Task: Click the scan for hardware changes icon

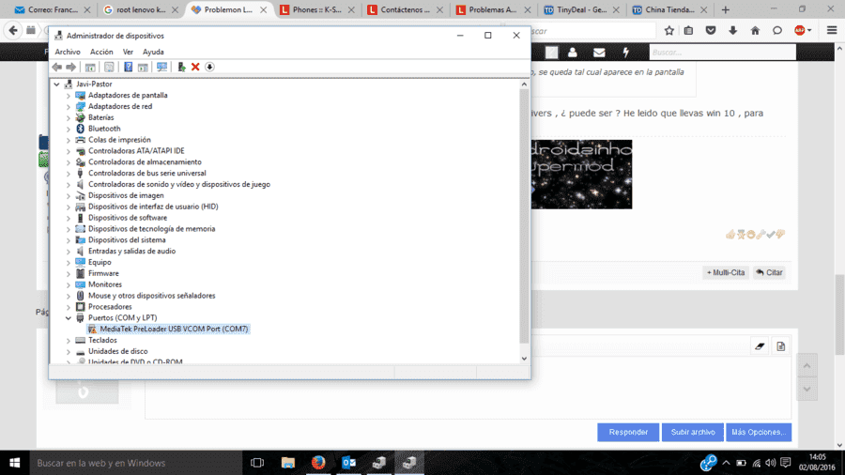Action: pos(161,67)
